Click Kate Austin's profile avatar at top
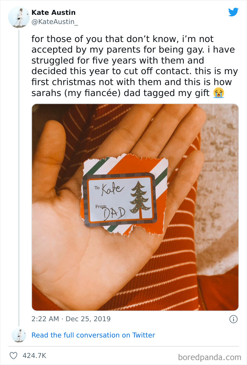The image size is (247, 365). coord(19,17)
